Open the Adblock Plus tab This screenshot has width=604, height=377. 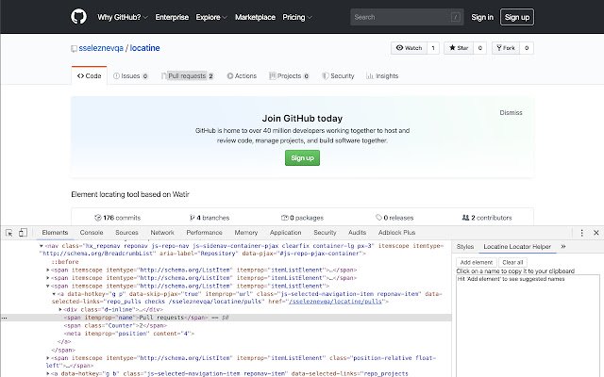(x=396, y=233)
